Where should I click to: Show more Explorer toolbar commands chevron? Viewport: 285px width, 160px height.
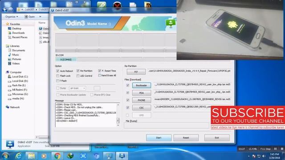40,17
